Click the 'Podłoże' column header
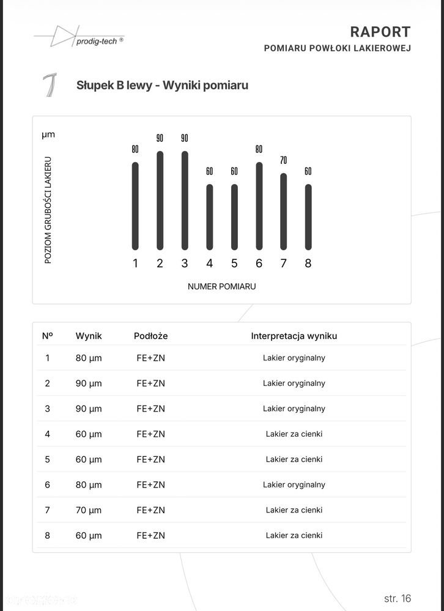 point(150,336)
